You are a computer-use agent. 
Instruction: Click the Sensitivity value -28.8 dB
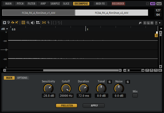pyautogui.click(x=48, y=96)
